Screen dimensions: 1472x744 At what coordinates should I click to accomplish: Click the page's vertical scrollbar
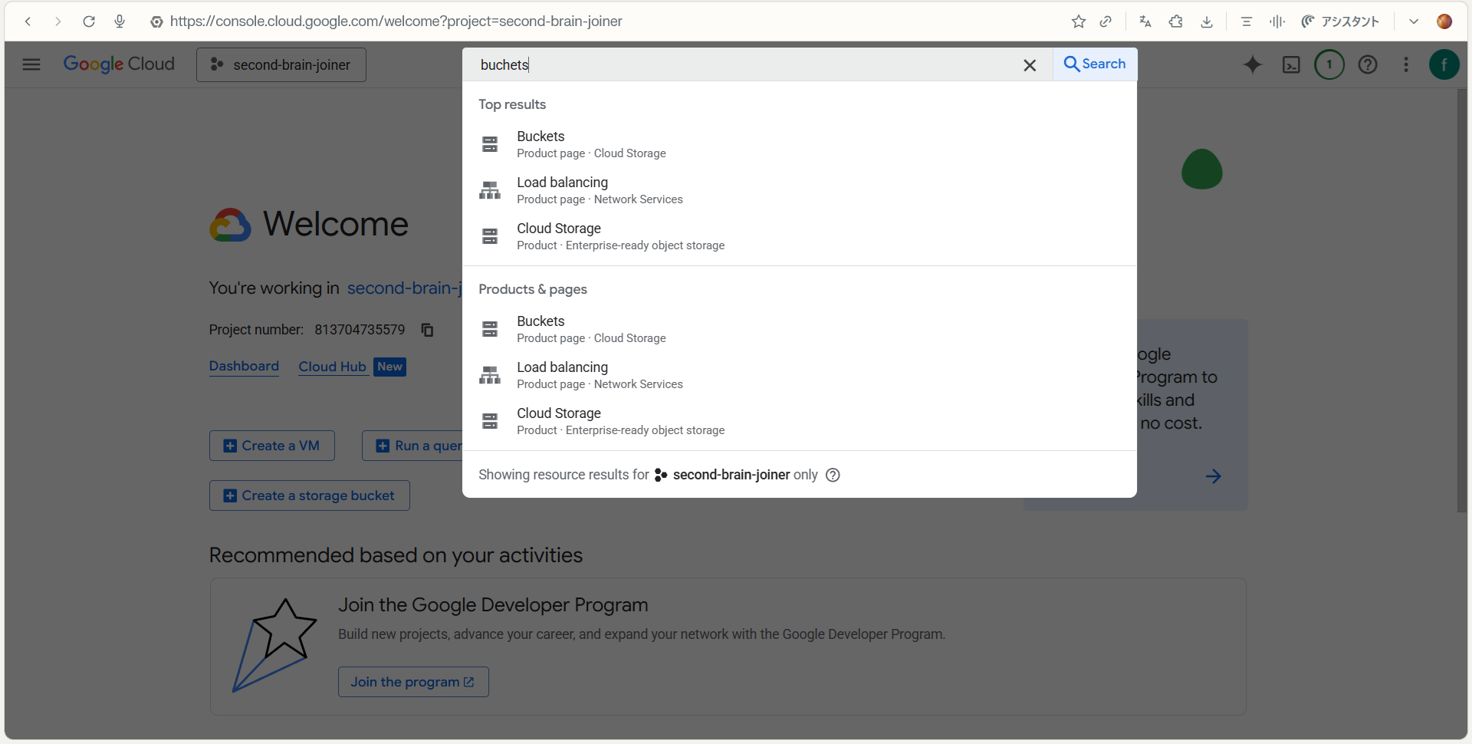[x=1461, y=299]
